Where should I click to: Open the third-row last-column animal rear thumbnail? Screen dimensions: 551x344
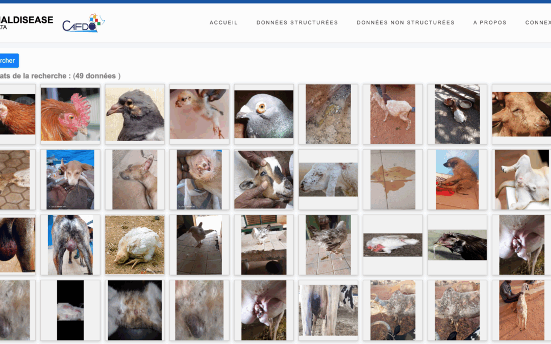coord(521,245)
